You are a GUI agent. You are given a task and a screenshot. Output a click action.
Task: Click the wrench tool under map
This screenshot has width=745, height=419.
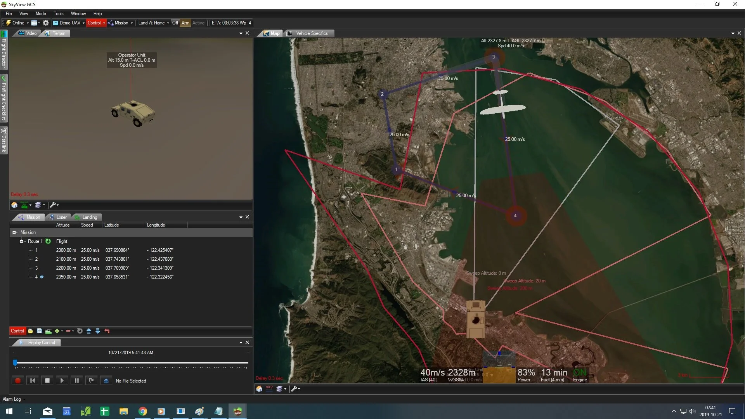tap(294, 389)
